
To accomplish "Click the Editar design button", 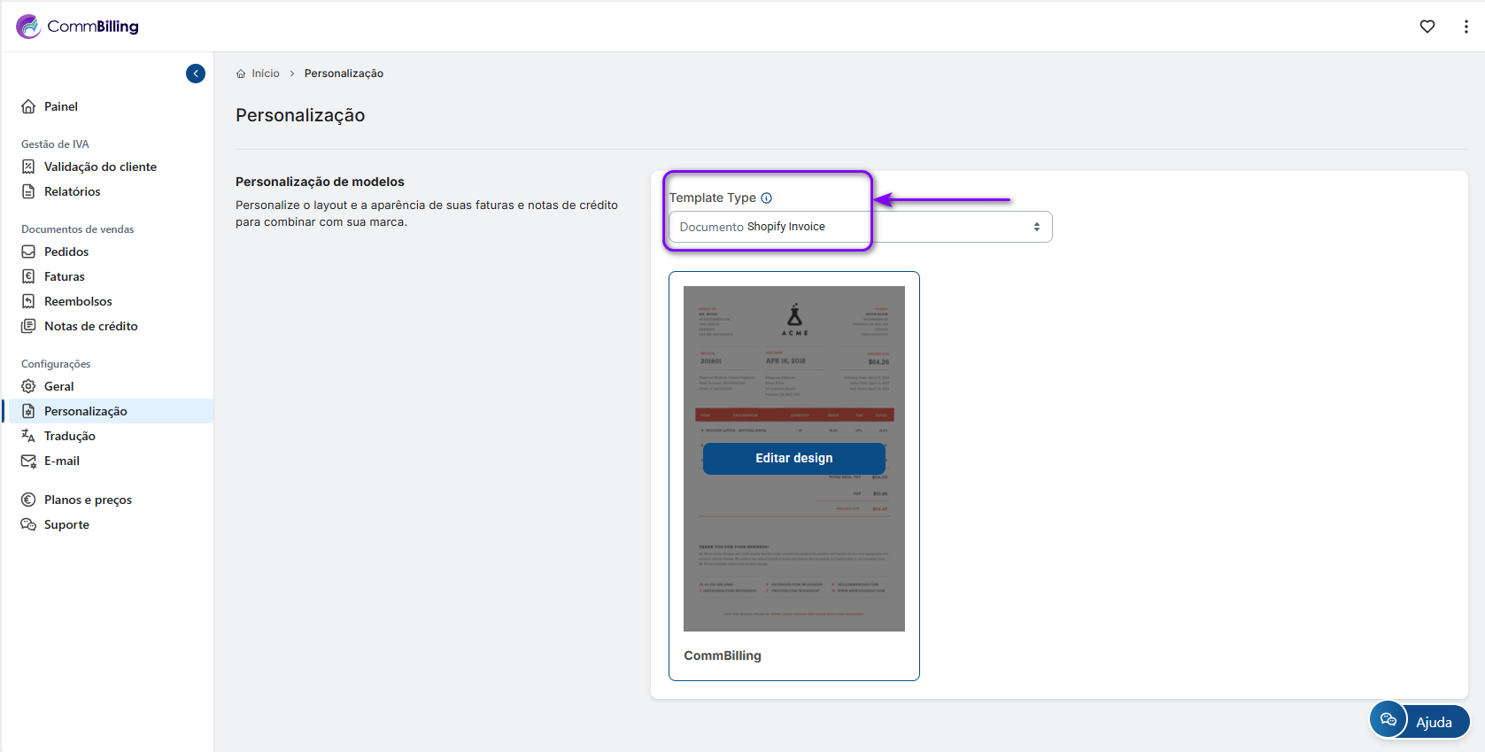I will pos(793,458).
